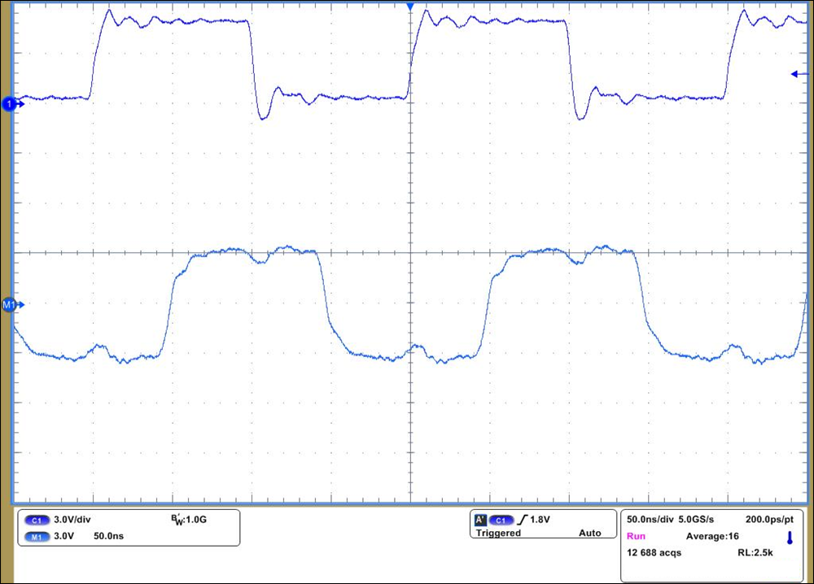
Task: Select C1 as the trigger source
Action: [502, 519]
